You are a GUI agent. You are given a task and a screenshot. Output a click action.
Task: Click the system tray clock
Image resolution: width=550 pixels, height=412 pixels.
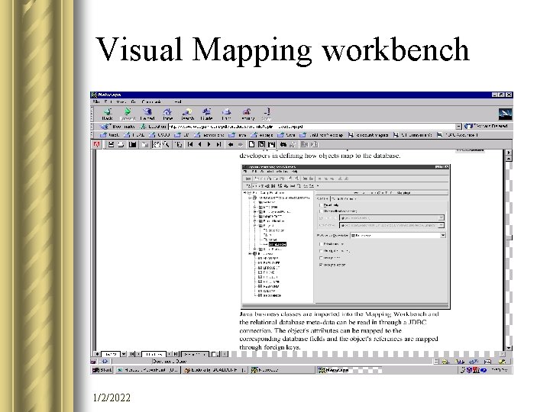(x=500, y=370)
